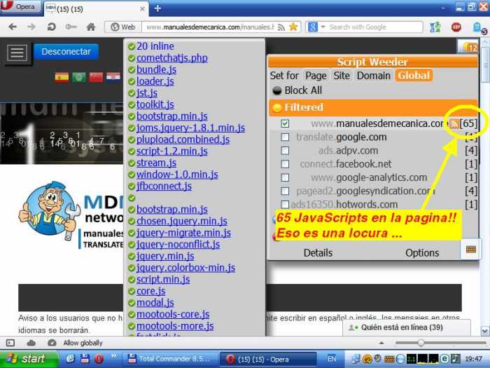Image resolution: width=490 pixels, height=368 pixels.
Task: Set scope to Page tab
Action: (x=316, y=76)
